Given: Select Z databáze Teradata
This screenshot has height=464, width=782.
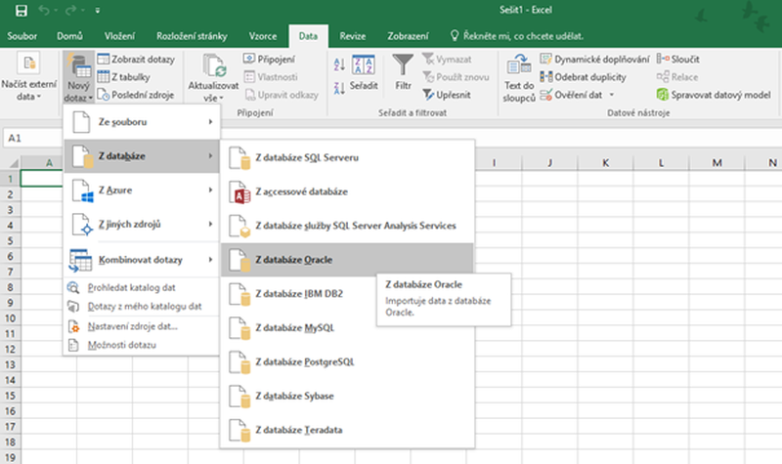Looking at the screenshot, I should [x=347, y=430].
